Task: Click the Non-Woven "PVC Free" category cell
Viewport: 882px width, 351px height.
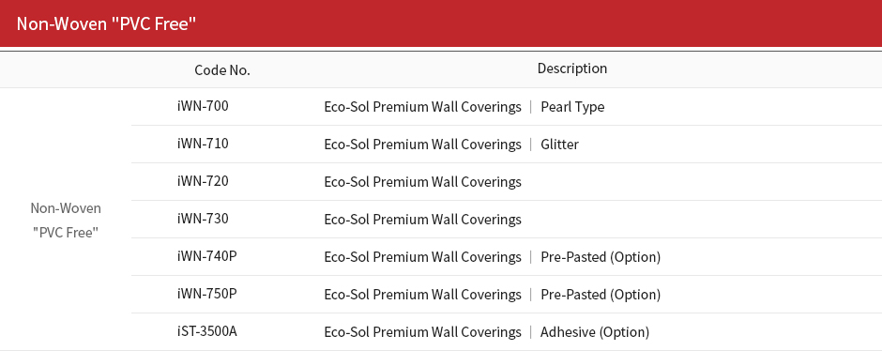Action: (66, 220)
